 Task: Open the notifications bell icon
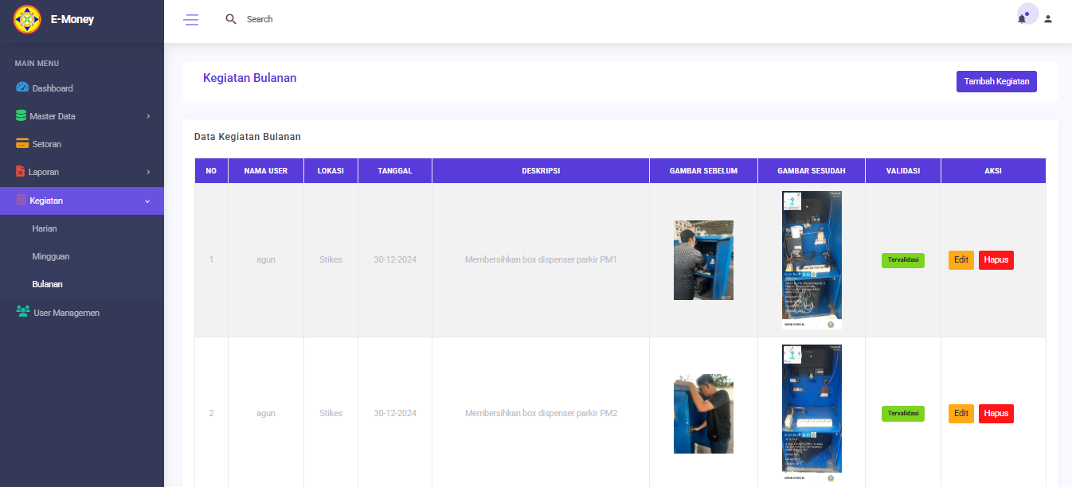[x=1022, y=19]
